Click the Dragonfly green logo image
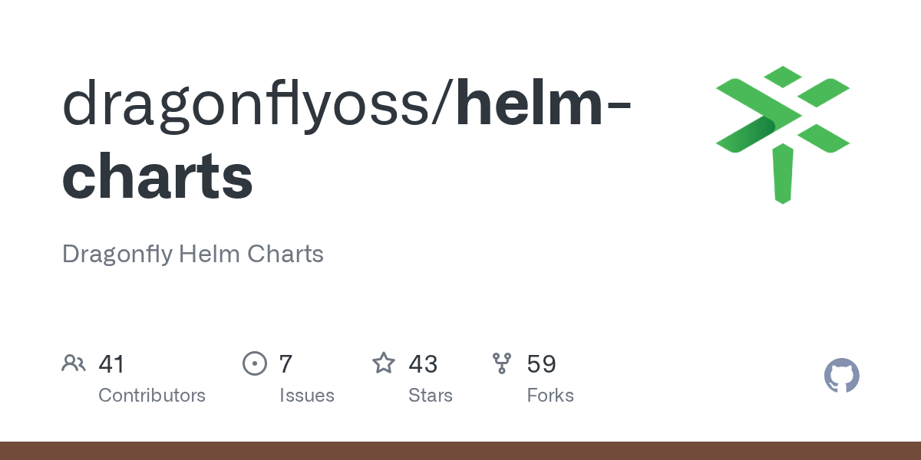 coord(782,134)
